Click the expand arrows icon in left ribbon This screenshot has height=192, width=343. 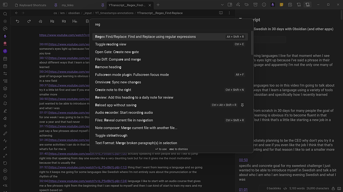(5, 156)
